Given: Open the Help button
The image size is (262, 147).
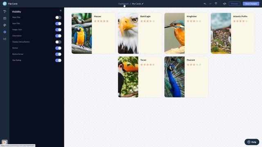Looking at the screenshot, I should pos(252,142).
